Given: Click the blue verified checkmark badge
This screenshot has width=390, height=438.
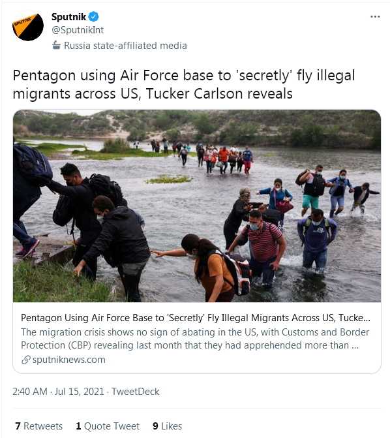Looking at the screenshot, I should pyautogui.click(x=93, y=17).
